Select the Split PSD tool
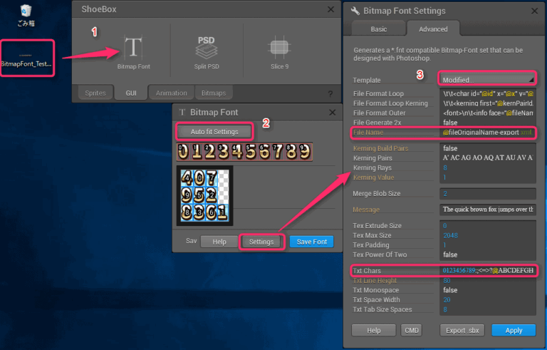 click(x=206, y=51)
